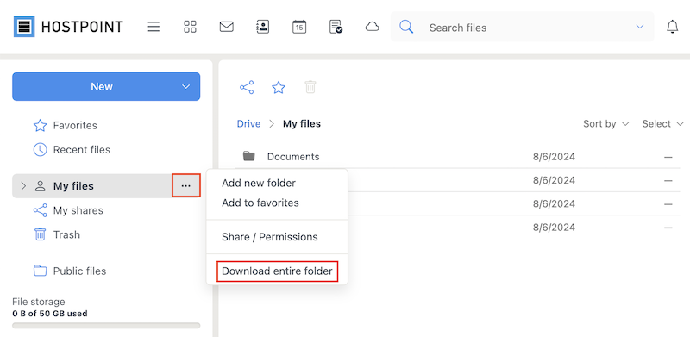Expand the My files tree chevron
Screen dimensions: 690x337
24,186
